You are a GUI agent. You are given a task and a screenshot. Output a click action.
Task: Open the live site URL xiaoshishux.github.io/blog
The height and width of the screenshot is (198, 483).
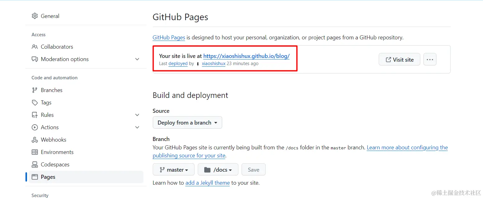[x=246, y=56]
